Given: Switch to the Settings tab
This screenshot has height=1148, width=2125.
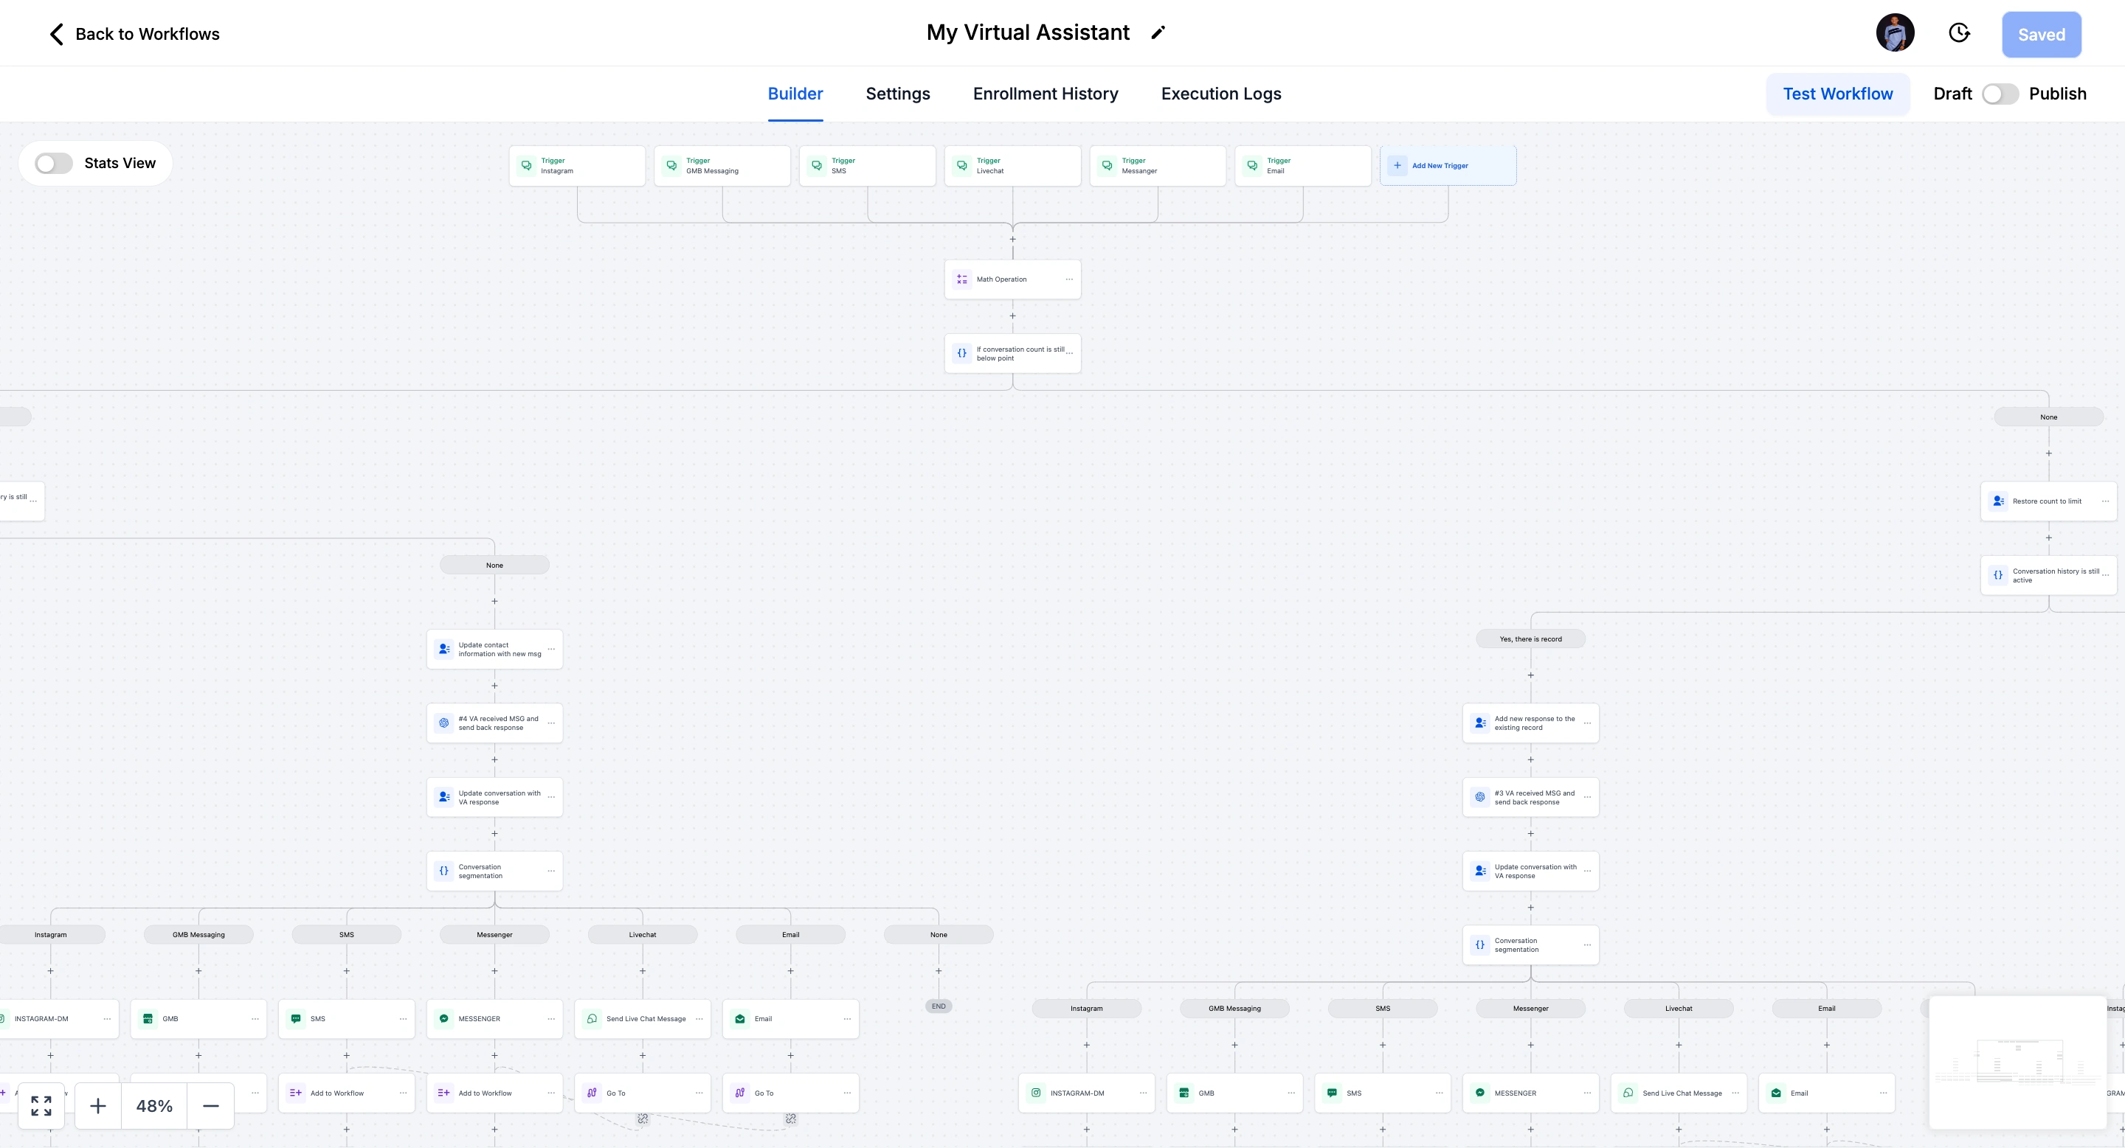Looking at the screenshot, I should pos(897,94).
